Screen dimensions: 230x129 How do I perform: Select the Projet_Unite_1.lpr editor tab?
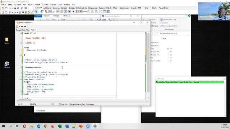(23, 30)
